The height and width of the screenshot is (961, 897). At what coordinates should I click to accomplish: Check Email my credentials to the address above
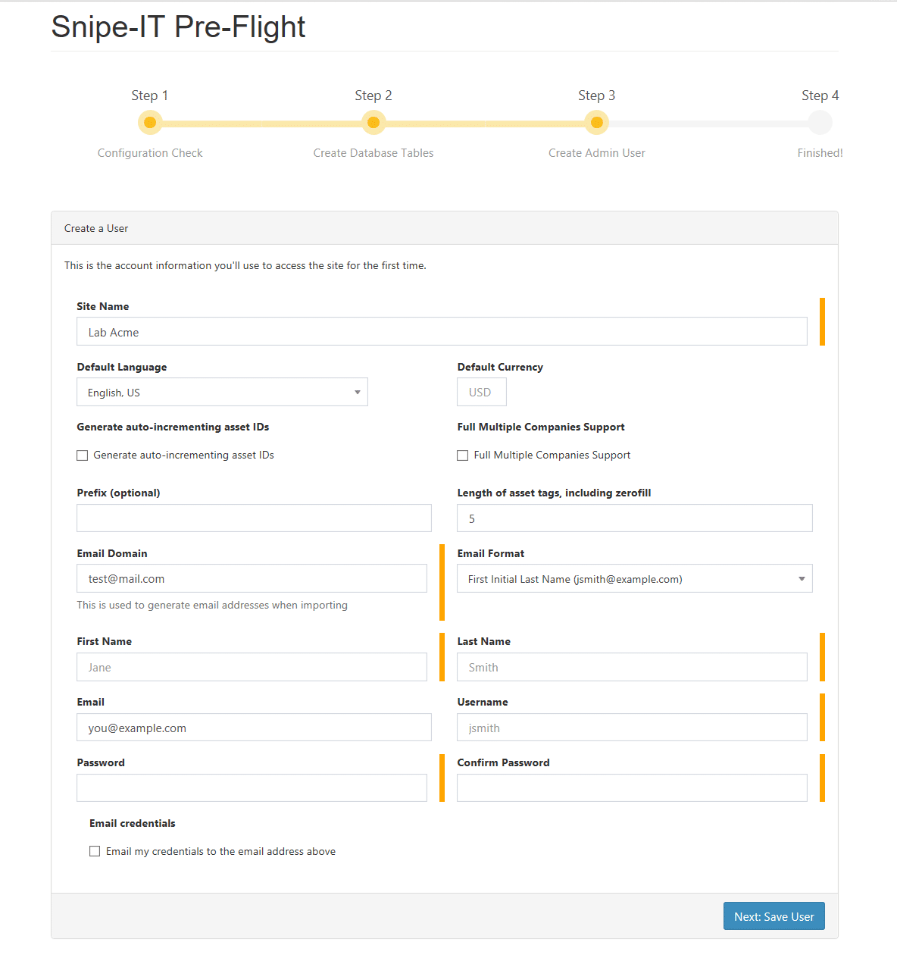click(x=95, y=851)
